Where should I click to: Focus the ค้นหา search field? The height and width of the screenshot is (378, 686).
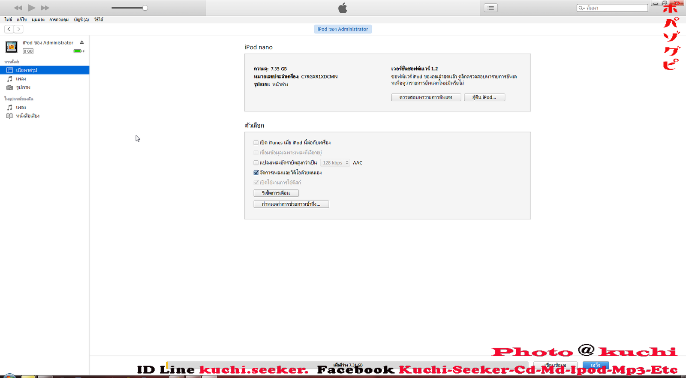[612, 8]
